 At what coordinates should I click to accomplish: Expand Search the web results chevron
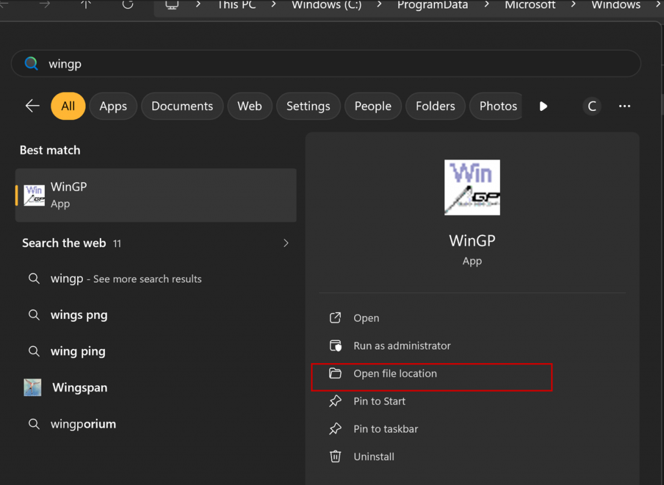tap(286, 243)
